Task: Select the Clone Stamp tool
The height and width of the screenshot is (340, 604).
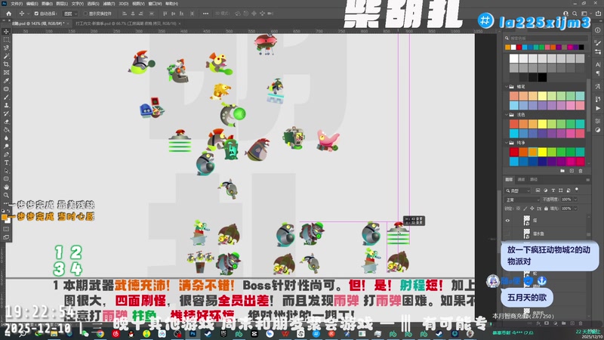Action: (6, 105)
